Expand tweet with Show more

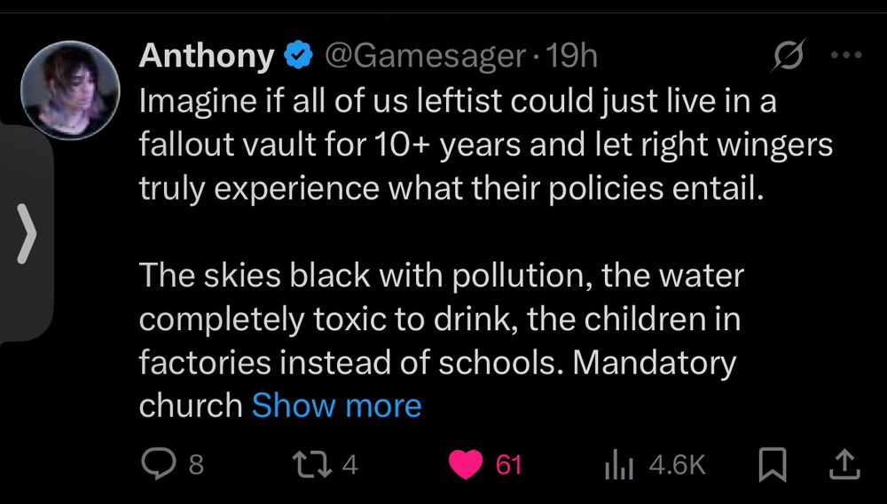tap(337, 406)
